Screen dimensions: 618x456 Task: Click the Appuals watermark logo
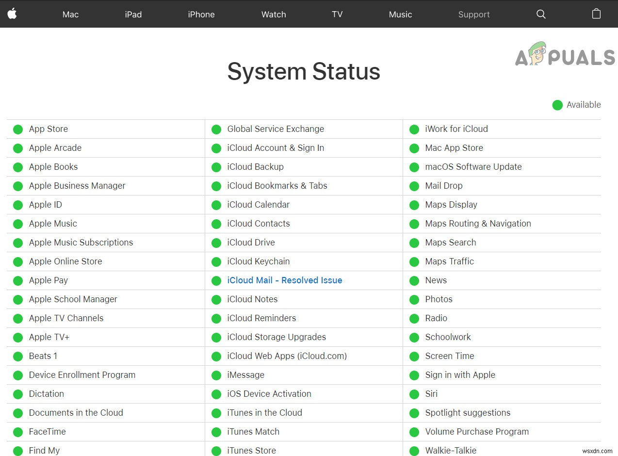[x=565, y=54]
